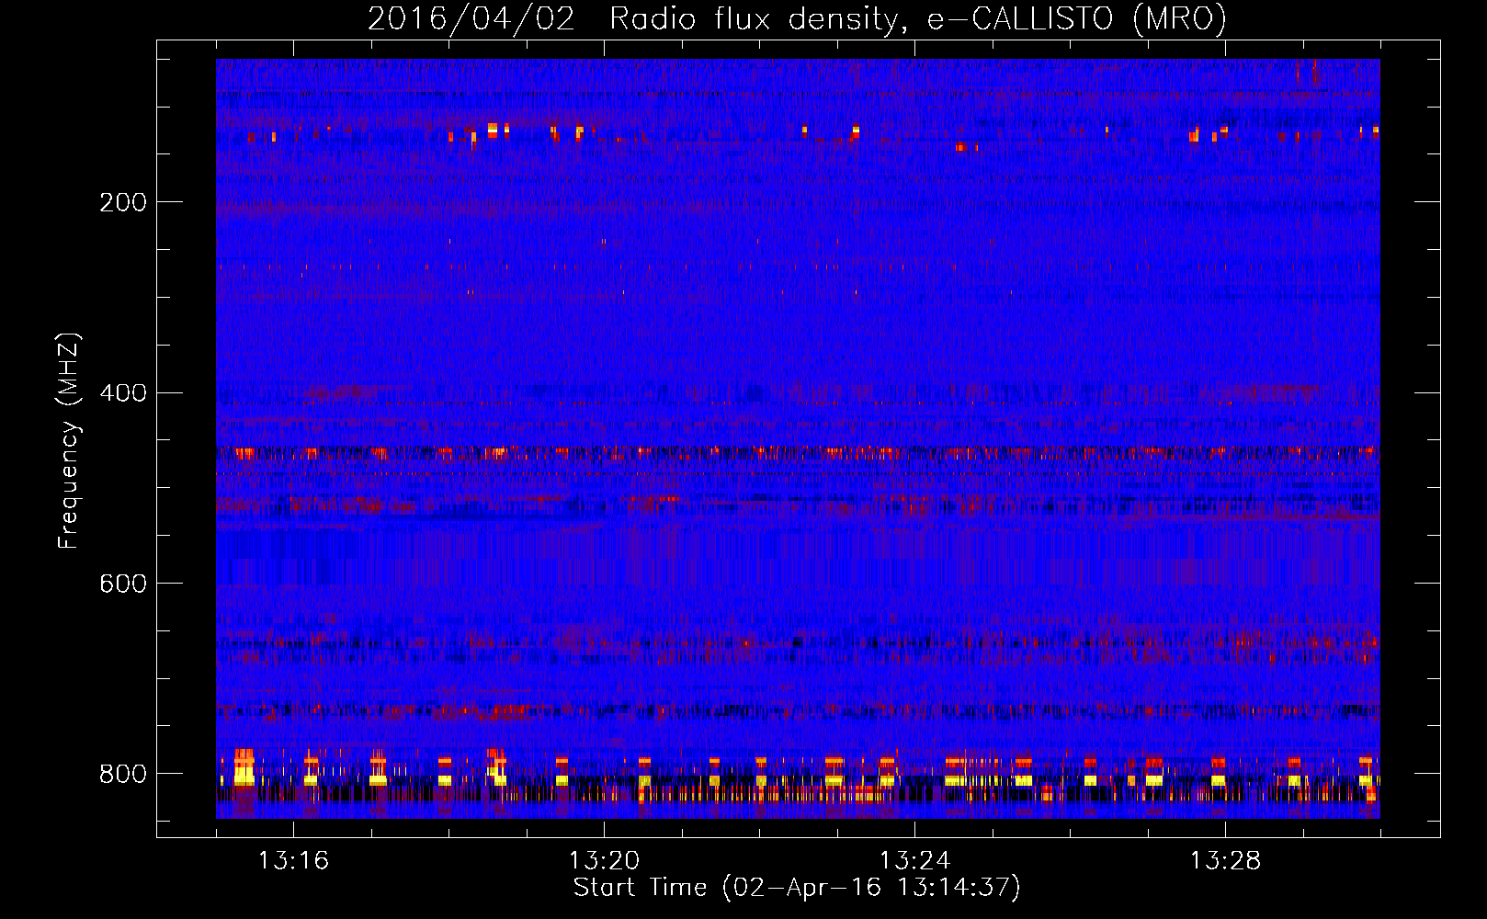Click the 400 frequency tick label
The height and width of the screenshot is (919, 1487).
(x=123, y=393)
